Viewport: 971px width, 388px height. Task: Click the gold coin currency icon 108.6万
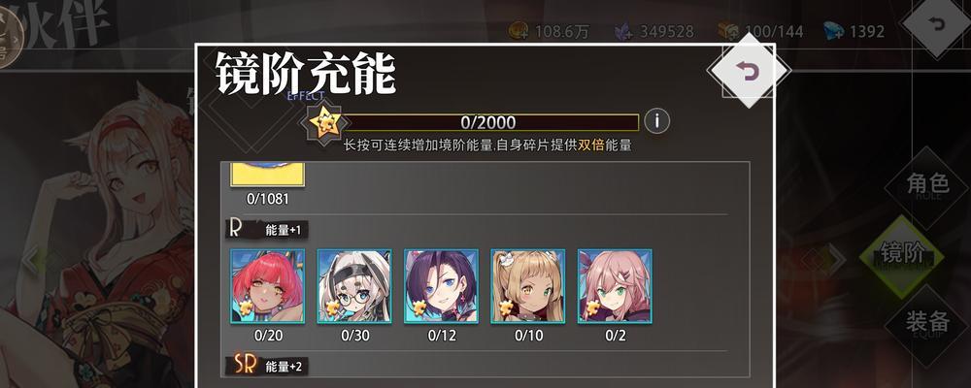519,31
